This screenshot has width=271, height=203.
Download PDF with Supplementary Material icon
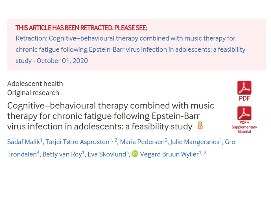[244, 113]
